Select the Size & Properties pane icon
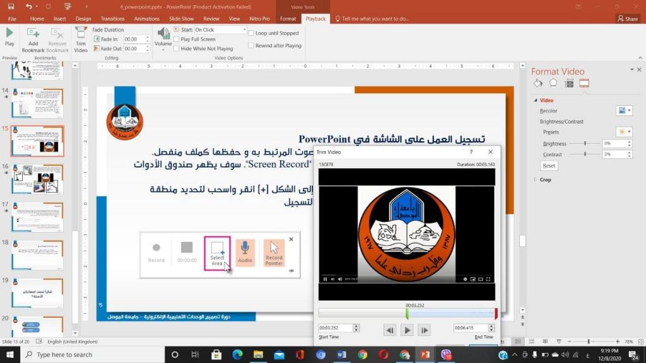The width and height of the screenshot is (646, 363). pyautogui.click(x=569, y=83)
